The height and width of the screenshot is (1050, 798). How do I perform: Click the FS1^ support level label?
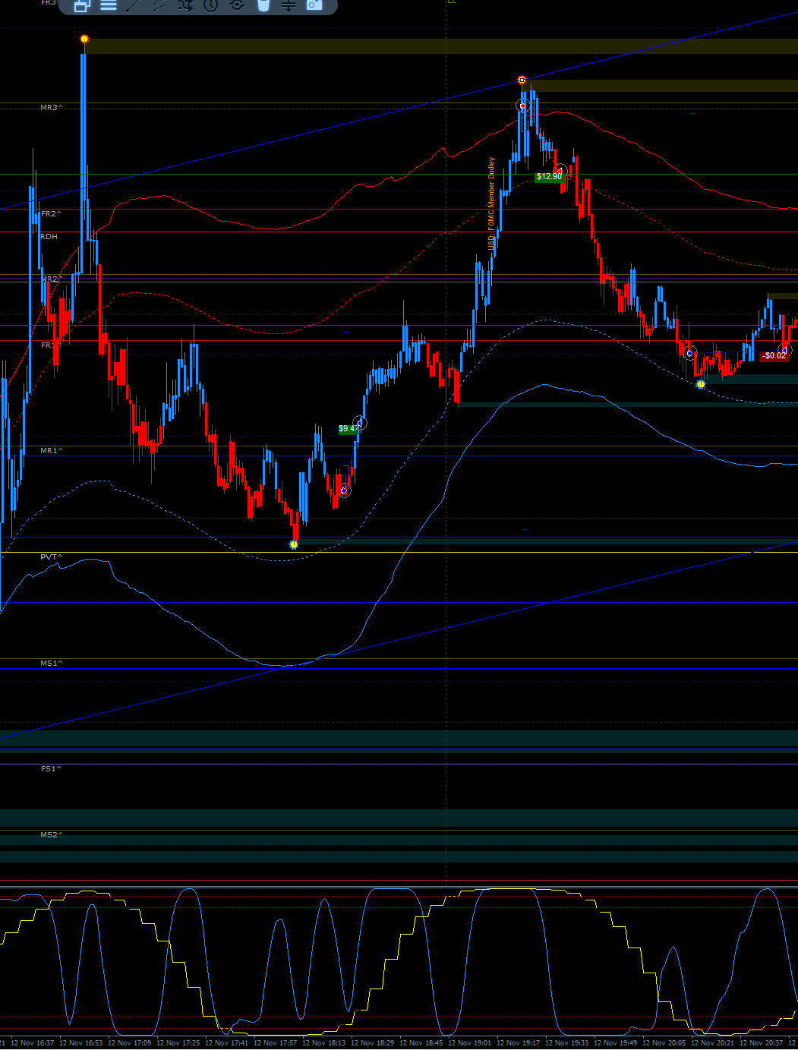tap(51, 769)
